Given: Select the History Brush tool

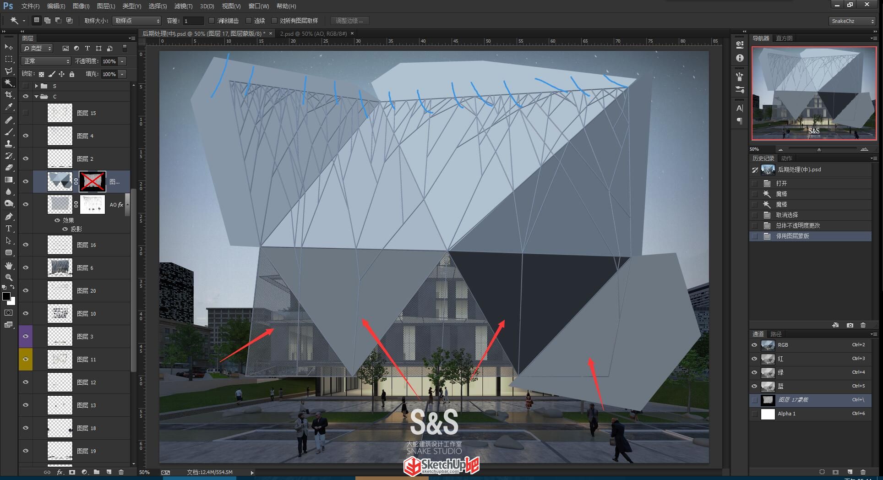Looking at the screenshot, I should coord(9,156).
